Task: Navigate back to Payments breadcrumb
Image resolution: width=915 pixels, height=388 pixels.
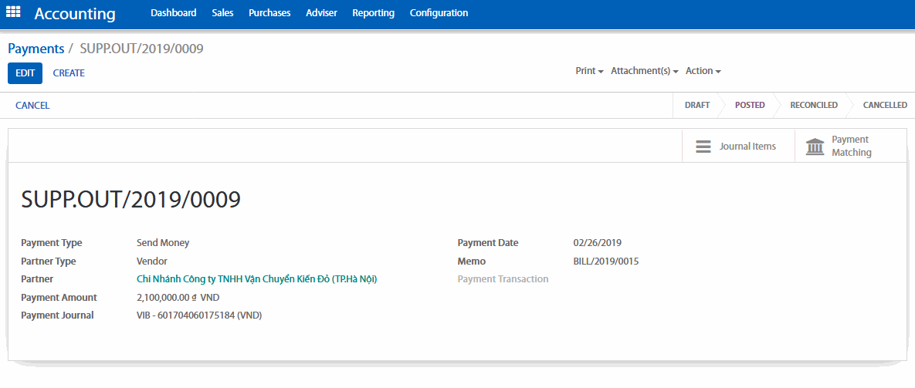Action: (36, 49)
